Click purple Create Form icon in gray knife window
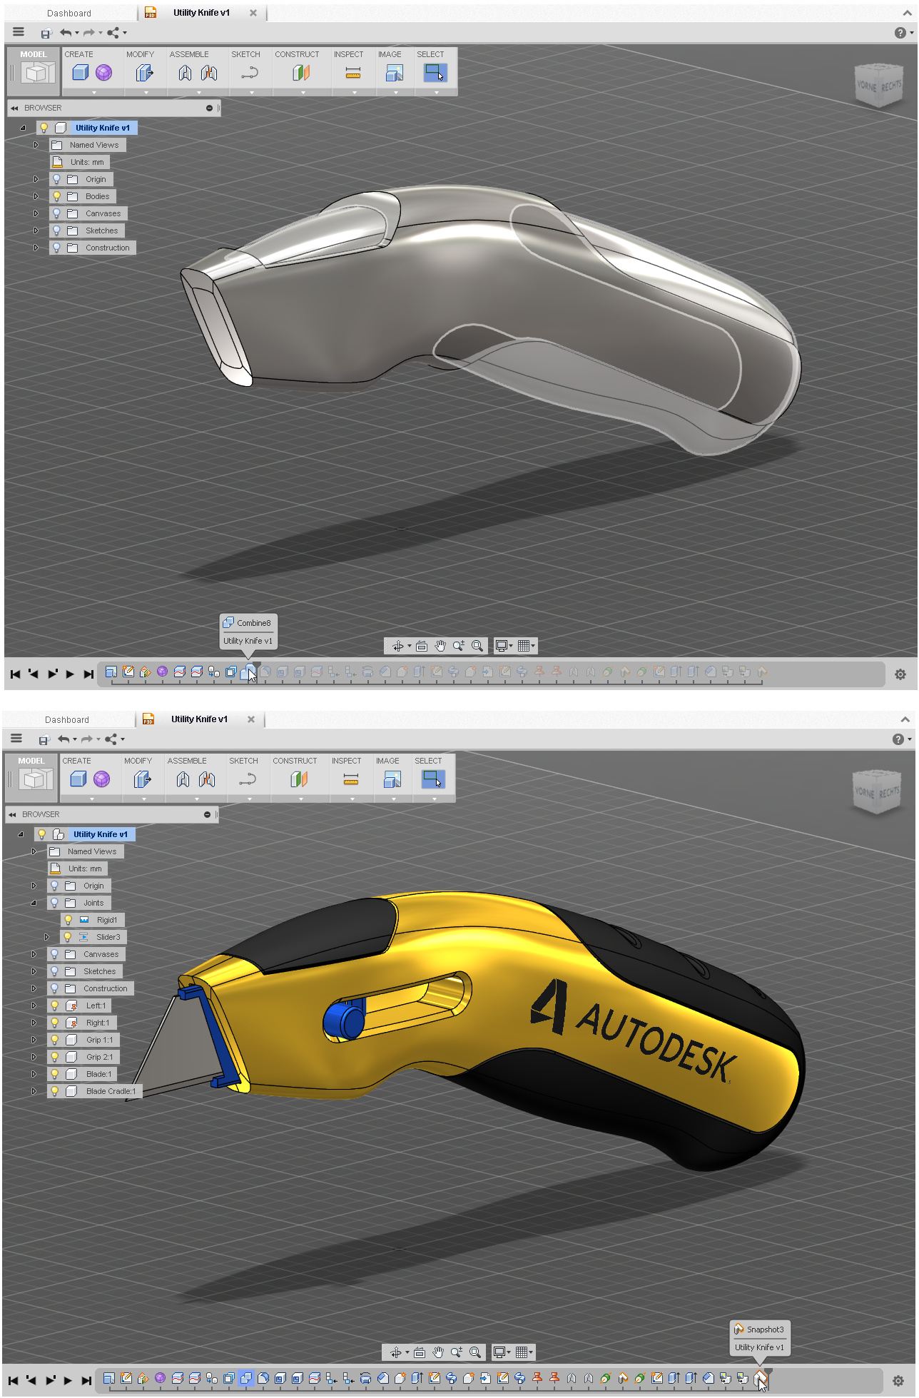The height and width of the screenshot is (1398, 919). [x=104, y=73]
